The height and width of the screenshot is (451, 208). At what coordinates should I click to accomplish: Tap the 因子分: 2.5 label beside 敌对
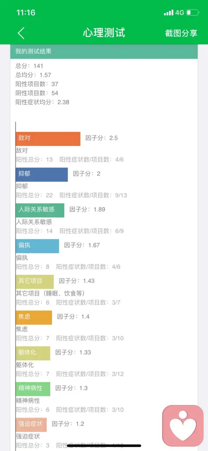point(102,138)
